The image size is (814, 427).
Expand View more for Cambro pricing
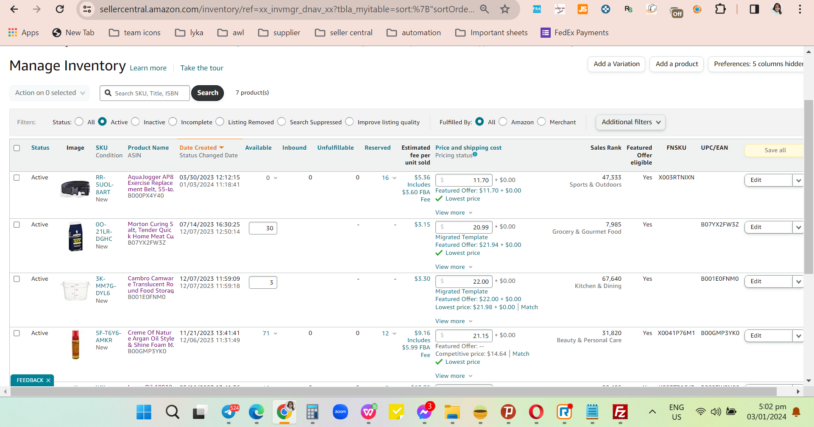(x=454, y=321)
